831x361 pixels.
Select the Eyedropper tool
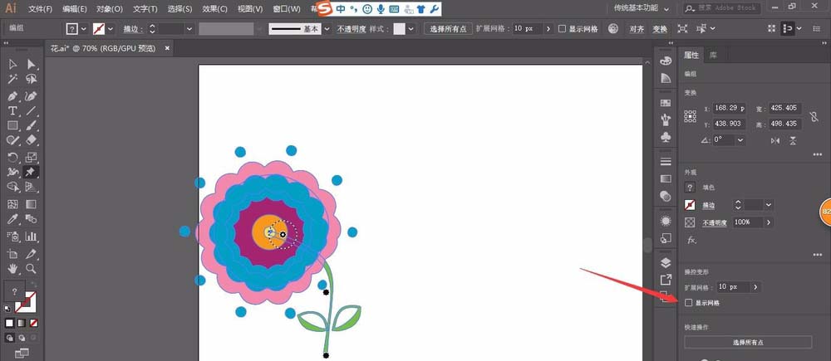12,219
